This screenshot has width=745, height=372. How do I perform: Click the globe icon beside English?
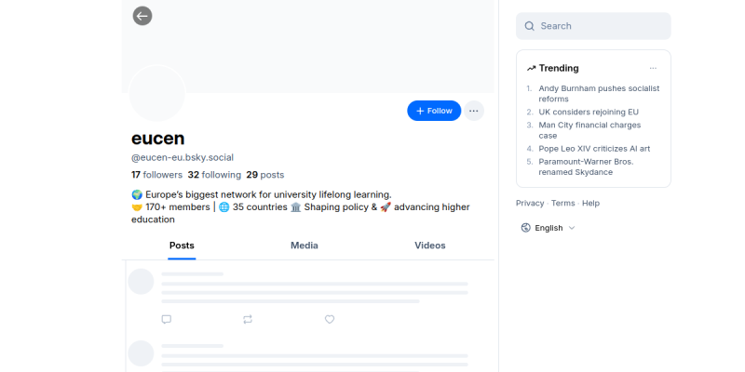point(525,228)
